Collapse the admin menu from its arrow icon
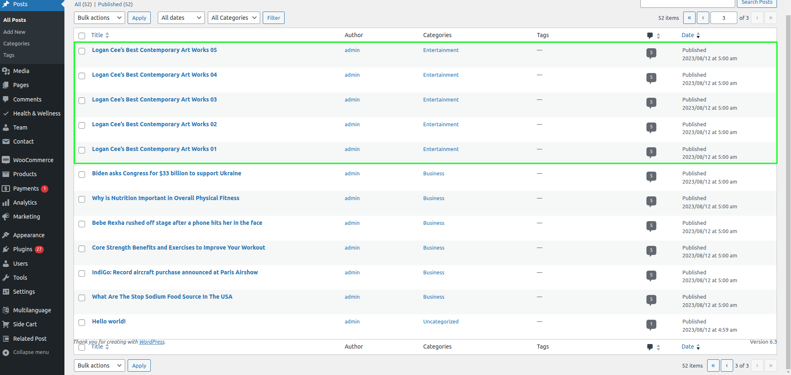This screenshot has width=791, height=375. [6, 352]
